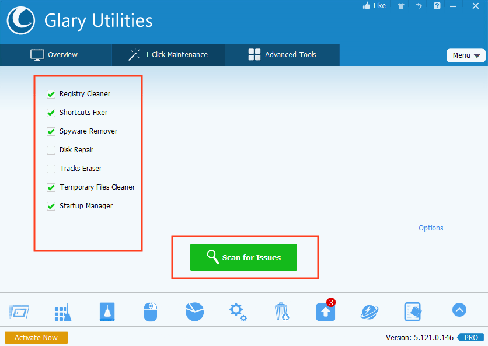Viewport: 488px width, 346px height.
Task: Launch the Registry Cleaner grid-and-broom icon
Action: pos(63,312)
